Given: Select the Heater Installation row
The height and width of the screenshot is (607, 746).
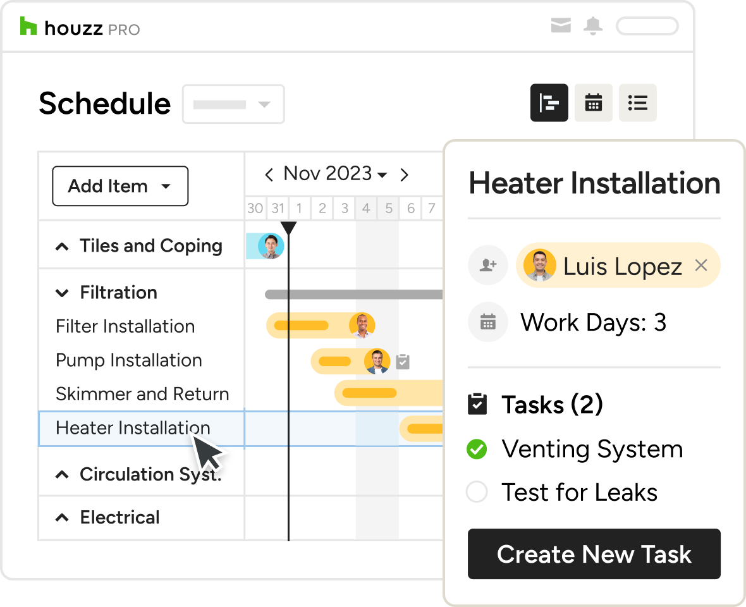Looking at the screenshot, I should tap(133, 428).
